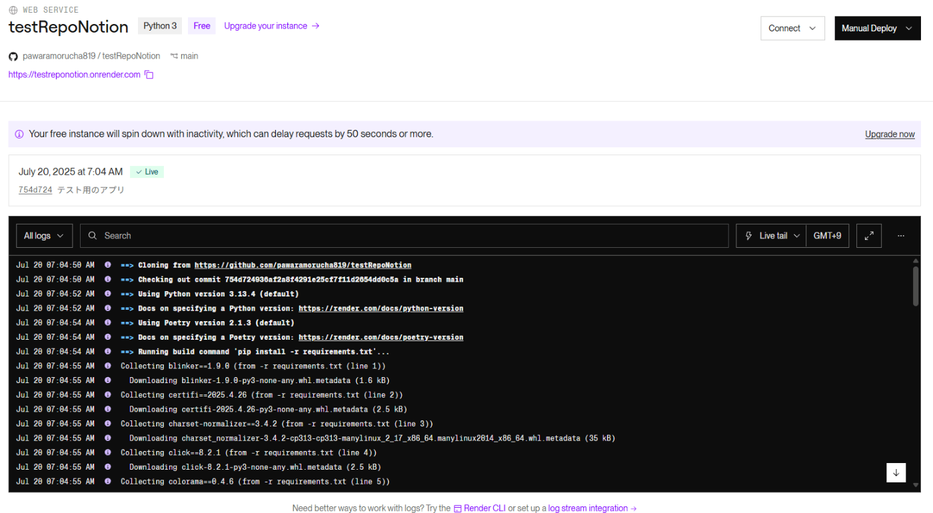Viewport: 933px width, 513px height.
Task: Copy the onrender URL with copy icon
Action: 149,75
